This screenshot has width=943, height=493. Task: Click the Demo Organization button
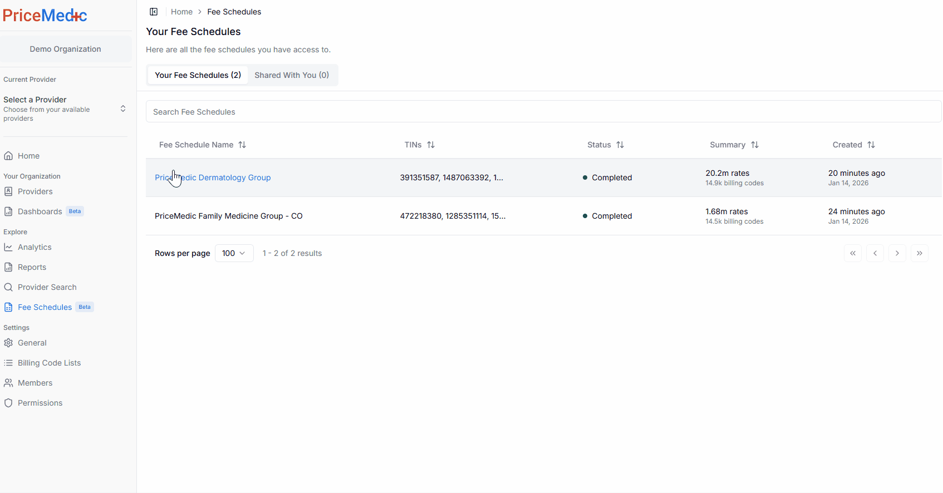tap(66, 49)
